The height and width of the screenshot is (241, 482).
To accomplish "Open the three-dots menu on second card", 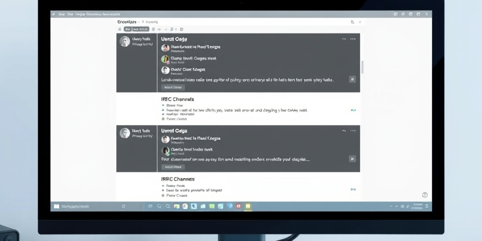I will tap(353, 131).
